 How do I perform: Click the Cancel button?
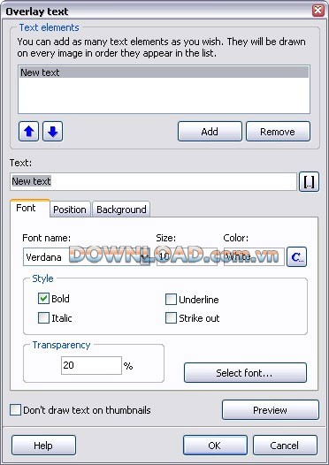click(285, 446)
